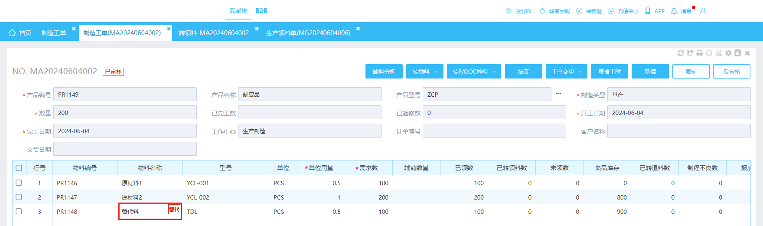This screenshot has width=763, height=226.
Task: Switch to 转领料-MA20240604002 tab
Action: [x=214, y=33]
